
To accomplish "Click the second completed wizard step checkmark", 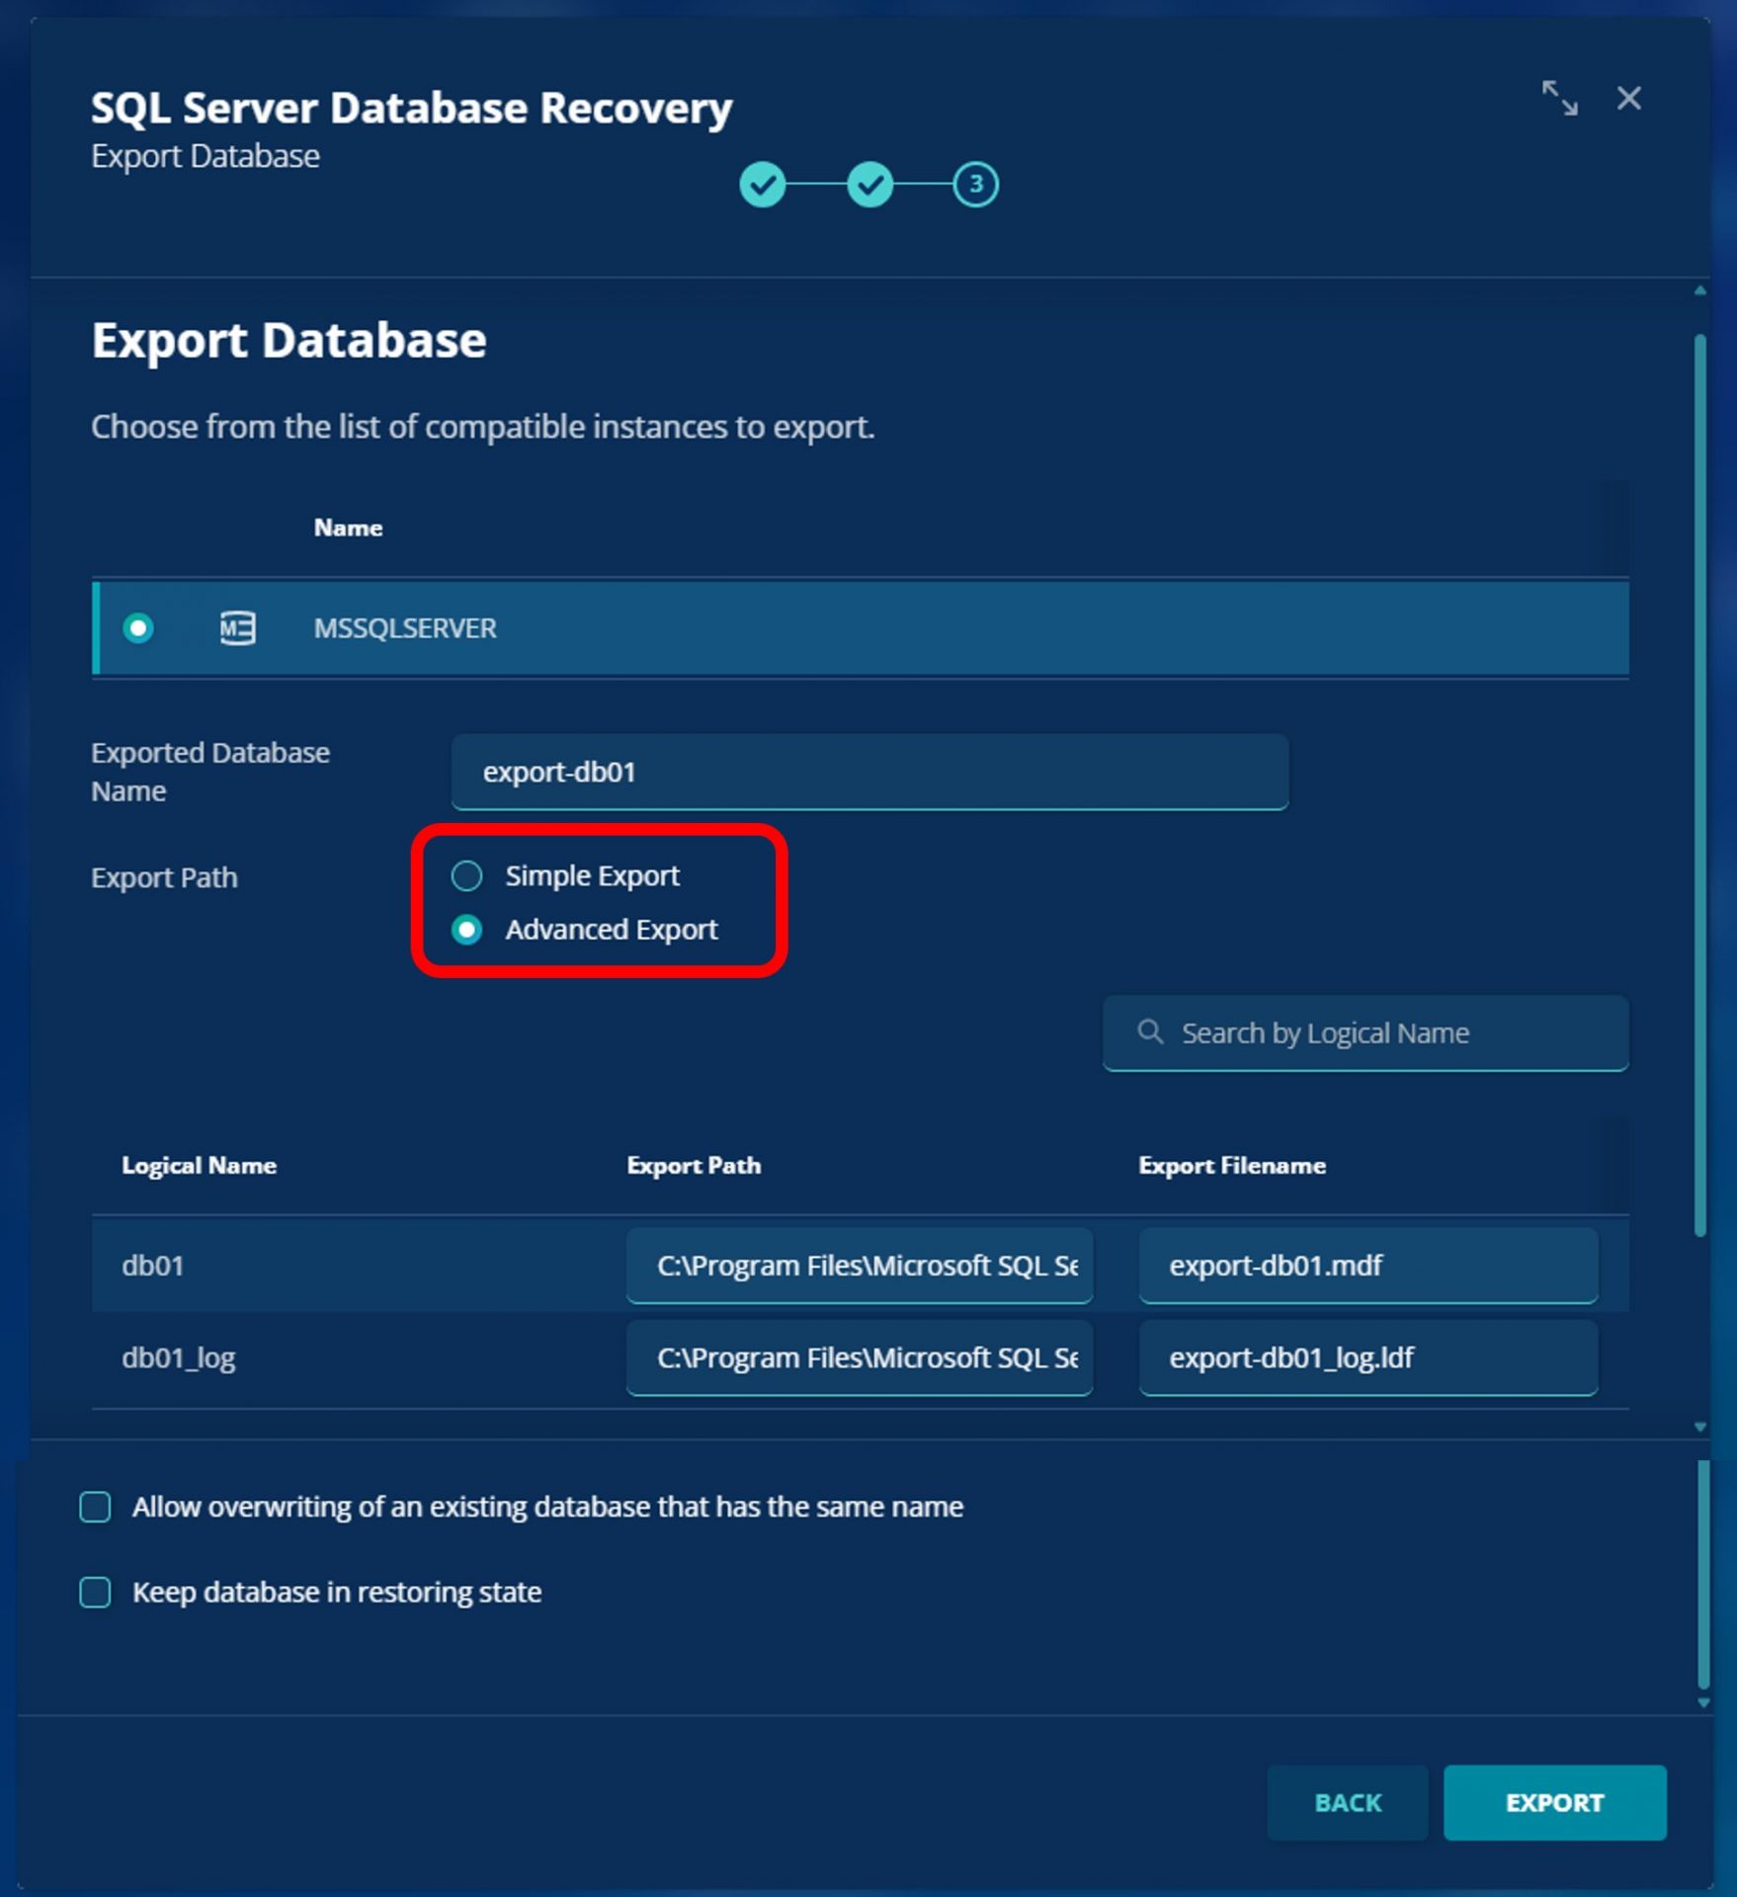I will (869, 185).
